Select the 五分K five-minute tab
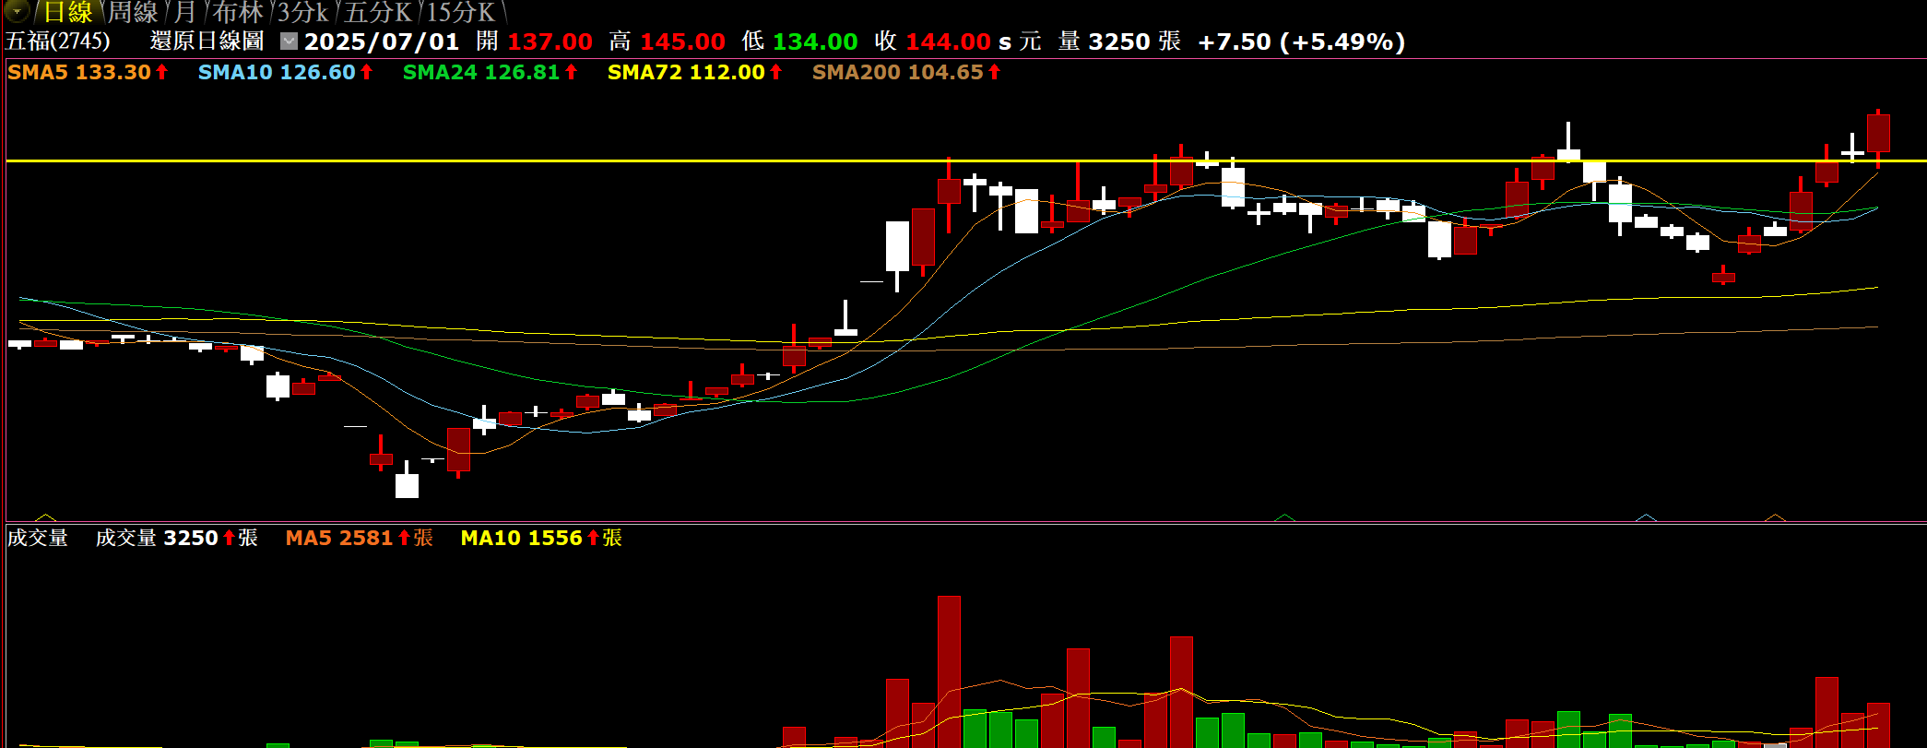The height and width of the screenshot is (748, 1927). coord(378,13)
